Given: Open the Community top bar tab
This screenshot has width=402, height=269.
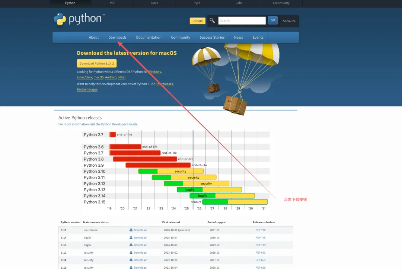Looking at the screenshot, I should click(281, 3).
